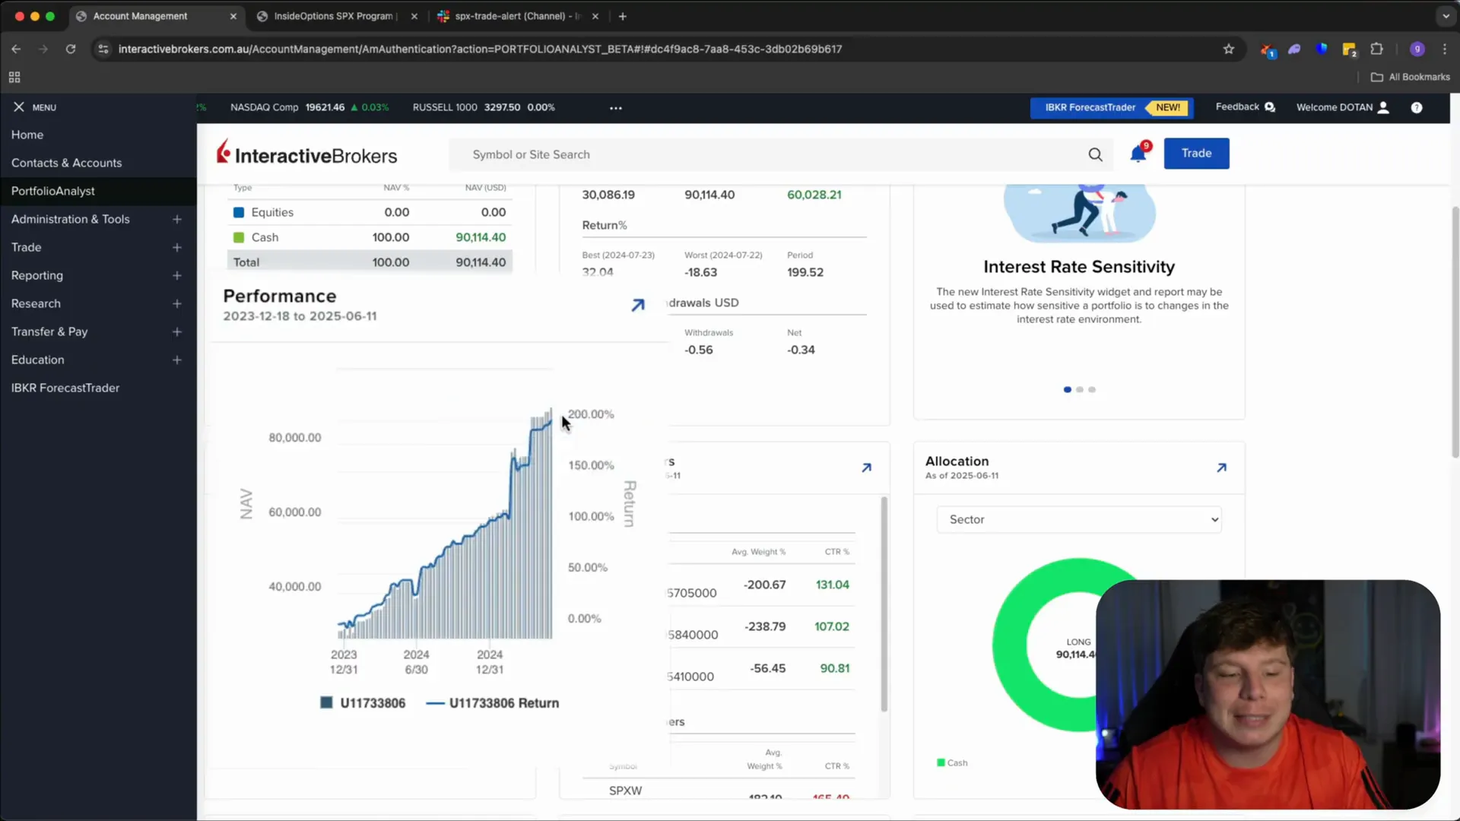Open the Sector allocation dropdown
Viewport: 1460px width, 821px height.
[1079, 520]
